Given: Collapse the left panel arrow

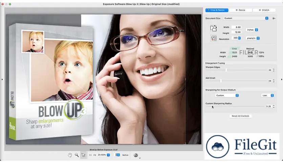Looking at the screenshot, I should (x=2, y=79).
